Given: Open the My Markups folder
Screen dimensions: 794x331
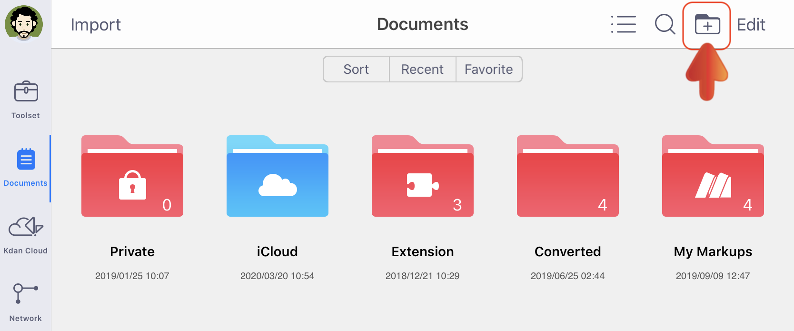Looking at the screenshot, I should [x=713, y=177].
